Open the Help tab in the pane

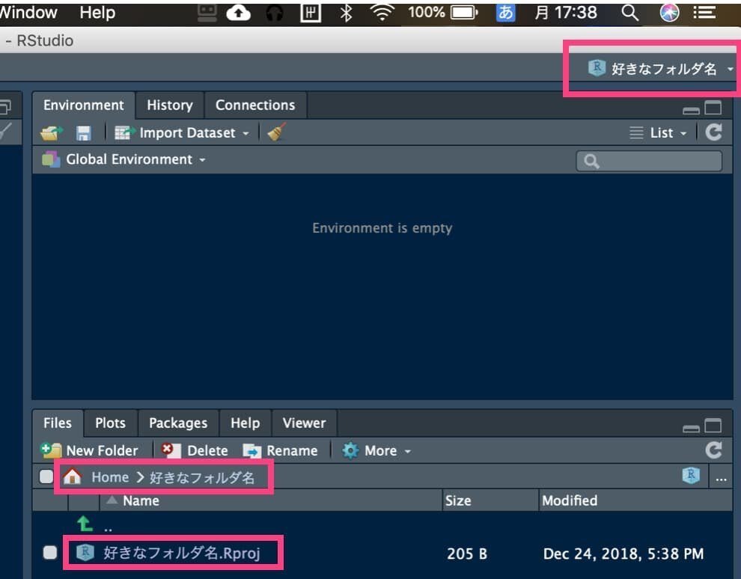tap(246, 423)
